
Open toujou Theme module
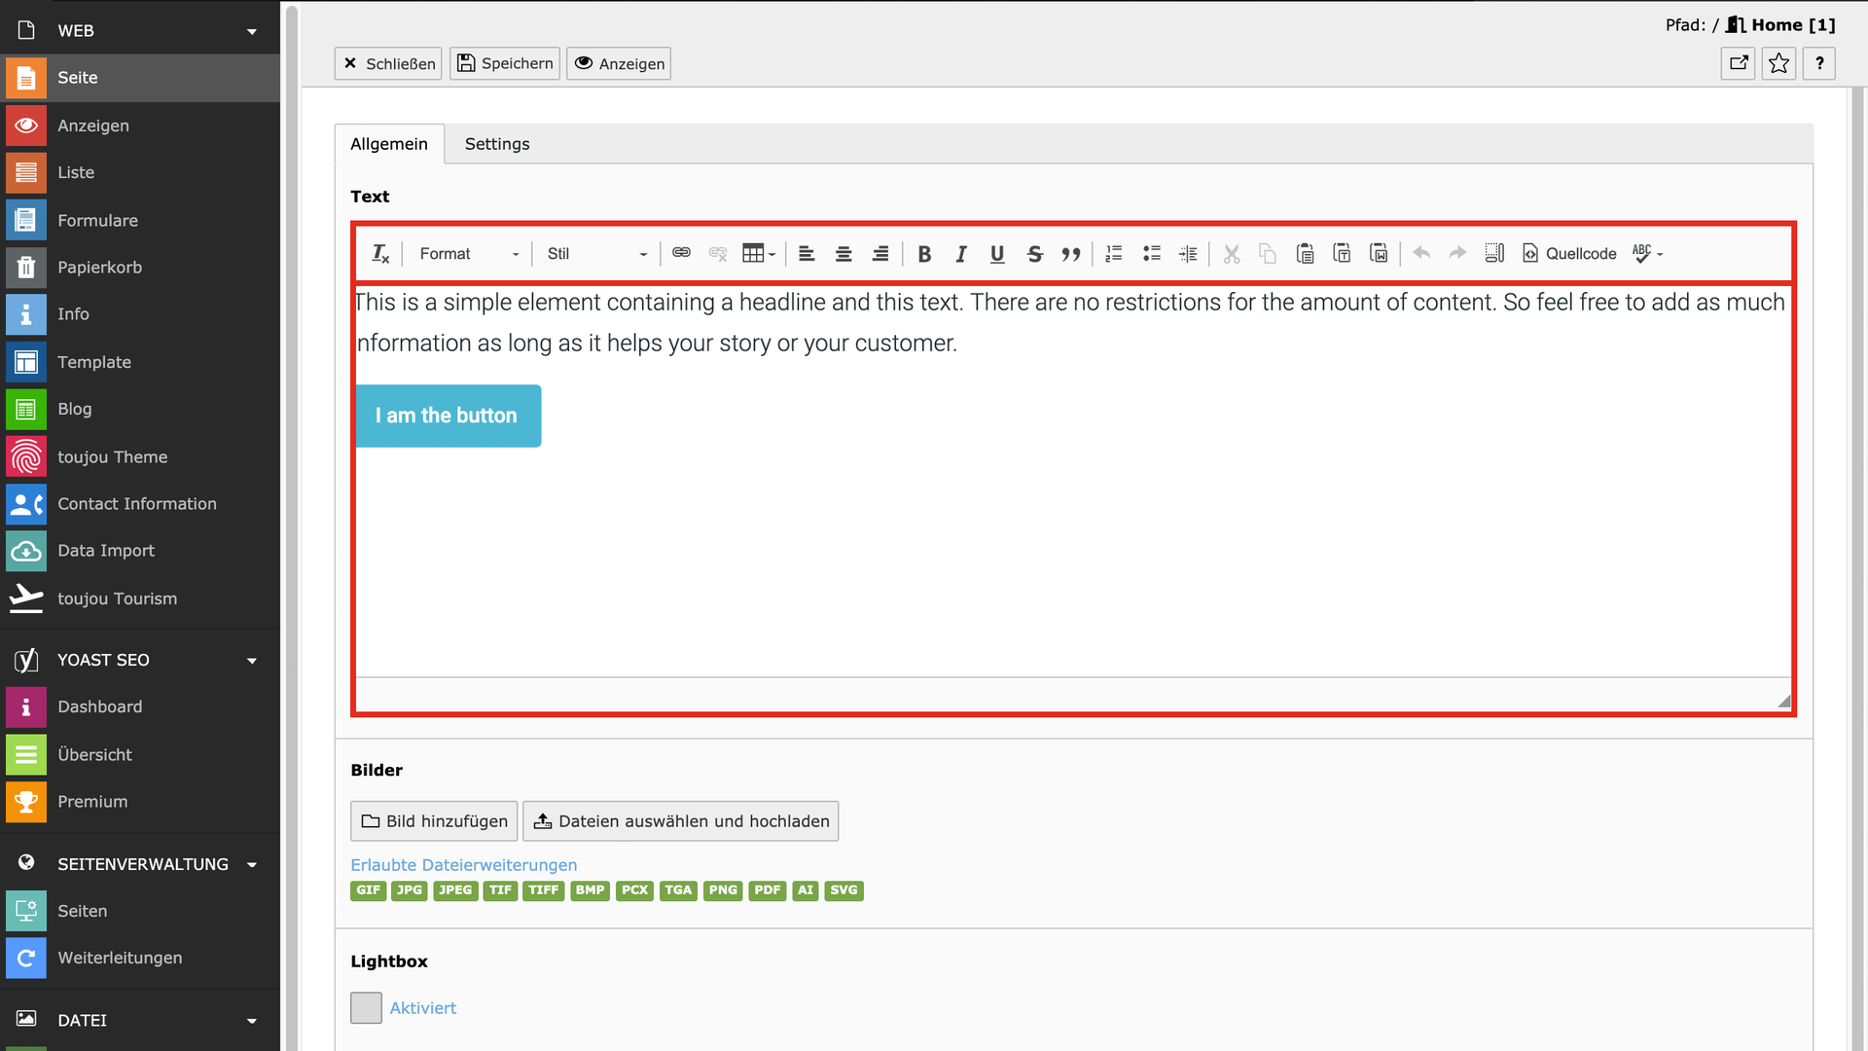pyautogui.click(x=112, y=457)
